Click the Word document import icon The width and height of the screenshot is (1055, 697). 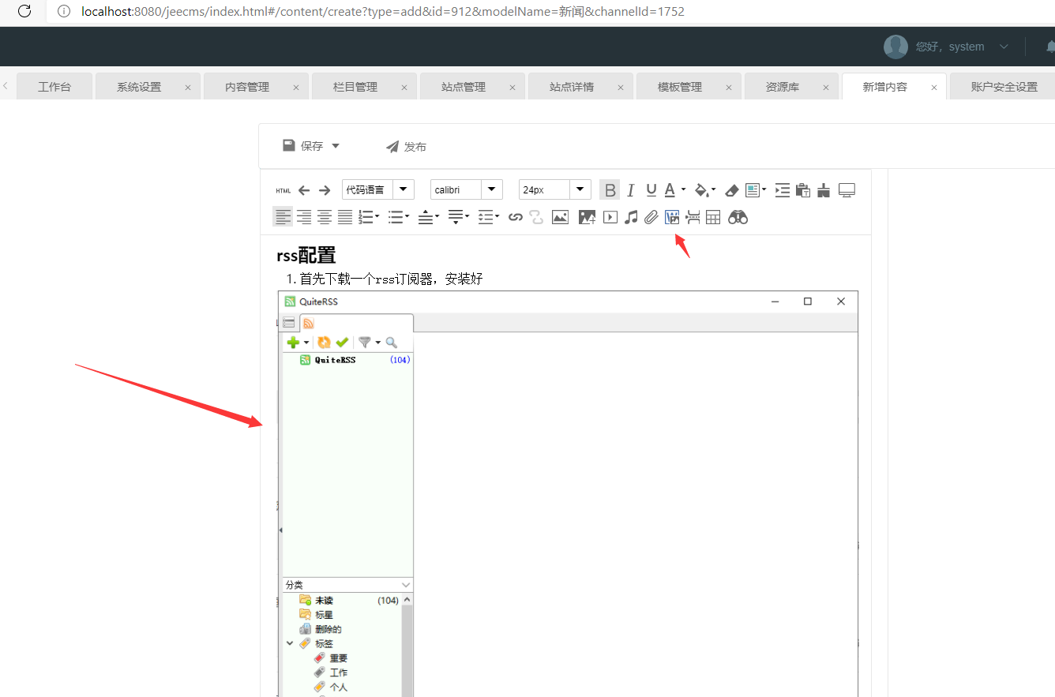click(x=672, y=217)
